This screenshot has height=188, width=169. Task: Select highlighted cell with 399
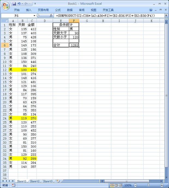point(32,159)
